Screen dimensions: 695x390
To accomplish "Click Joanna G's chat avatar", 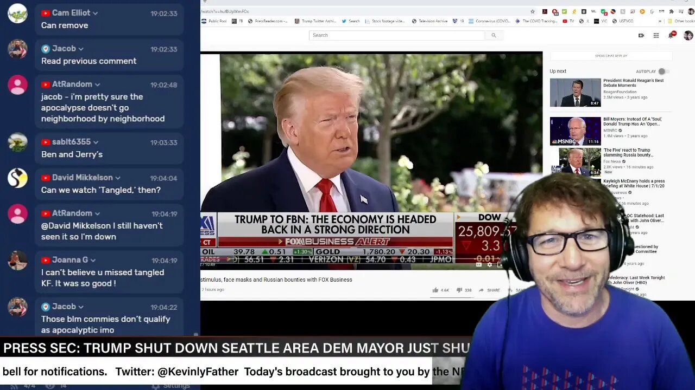I will pos(17,260).
